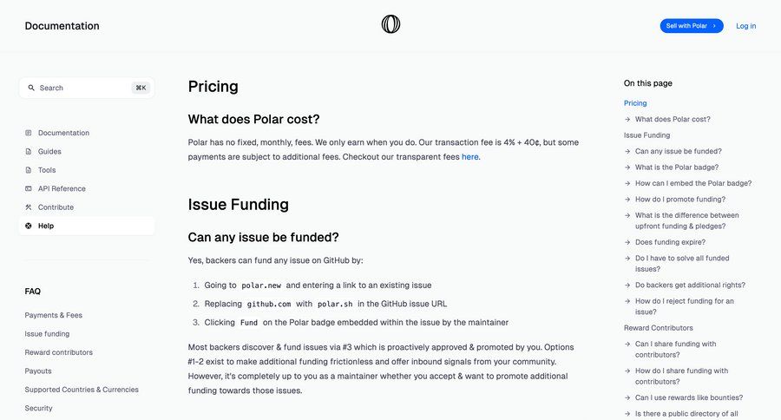This screenshot has width=781, height=420.
Task: Open Payments & Fees FAQ section
Action: click(54, 315)
